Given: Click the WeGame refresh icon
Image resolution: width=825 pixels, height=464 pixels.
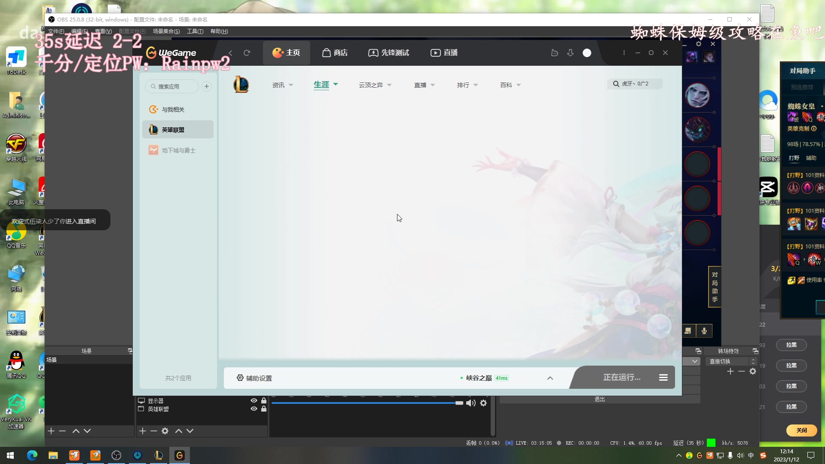Looking at the screenshot, I should [247, 53].
